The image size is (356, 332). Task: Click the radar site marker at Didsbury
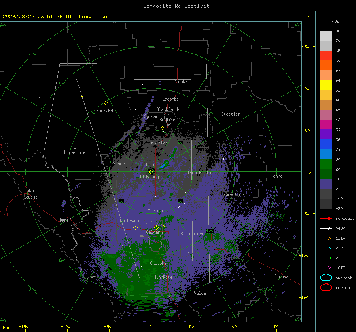pos(151,172)
